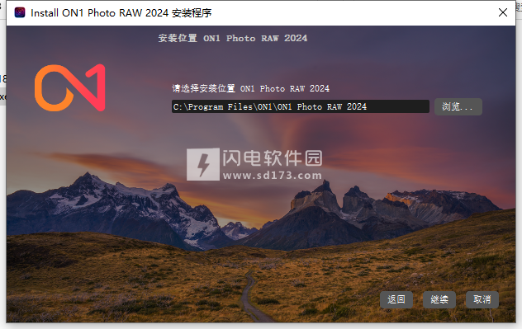Screen dimensions: 522x329
Task: Proceed by clicking the 继续 button
Action: coord(439,300)
